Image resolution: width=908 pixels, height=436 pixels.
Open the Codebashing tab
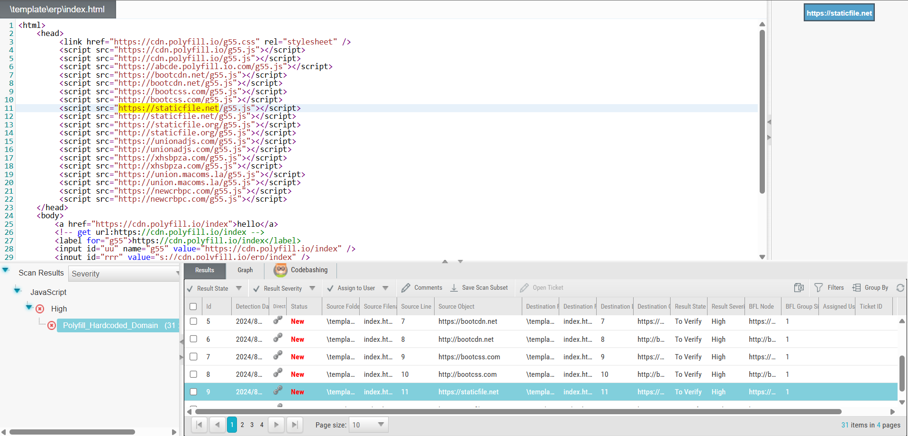point(301,270)
